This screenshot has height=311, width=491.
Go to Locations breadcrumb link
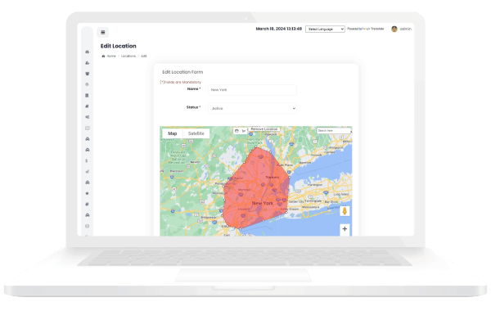point(128,56)
